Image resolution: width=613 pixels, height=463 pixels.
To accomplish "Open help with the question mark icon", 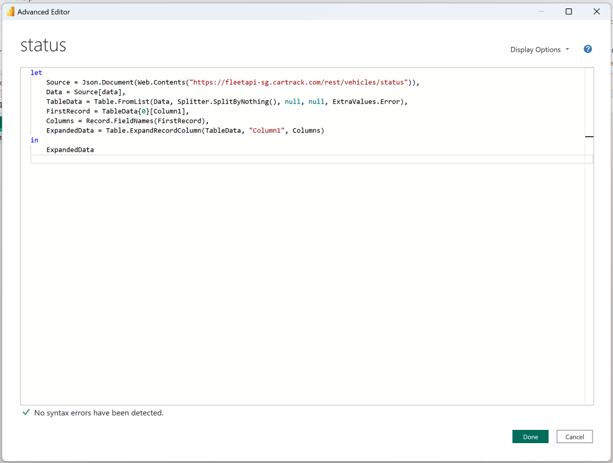I will click(588, 49).
